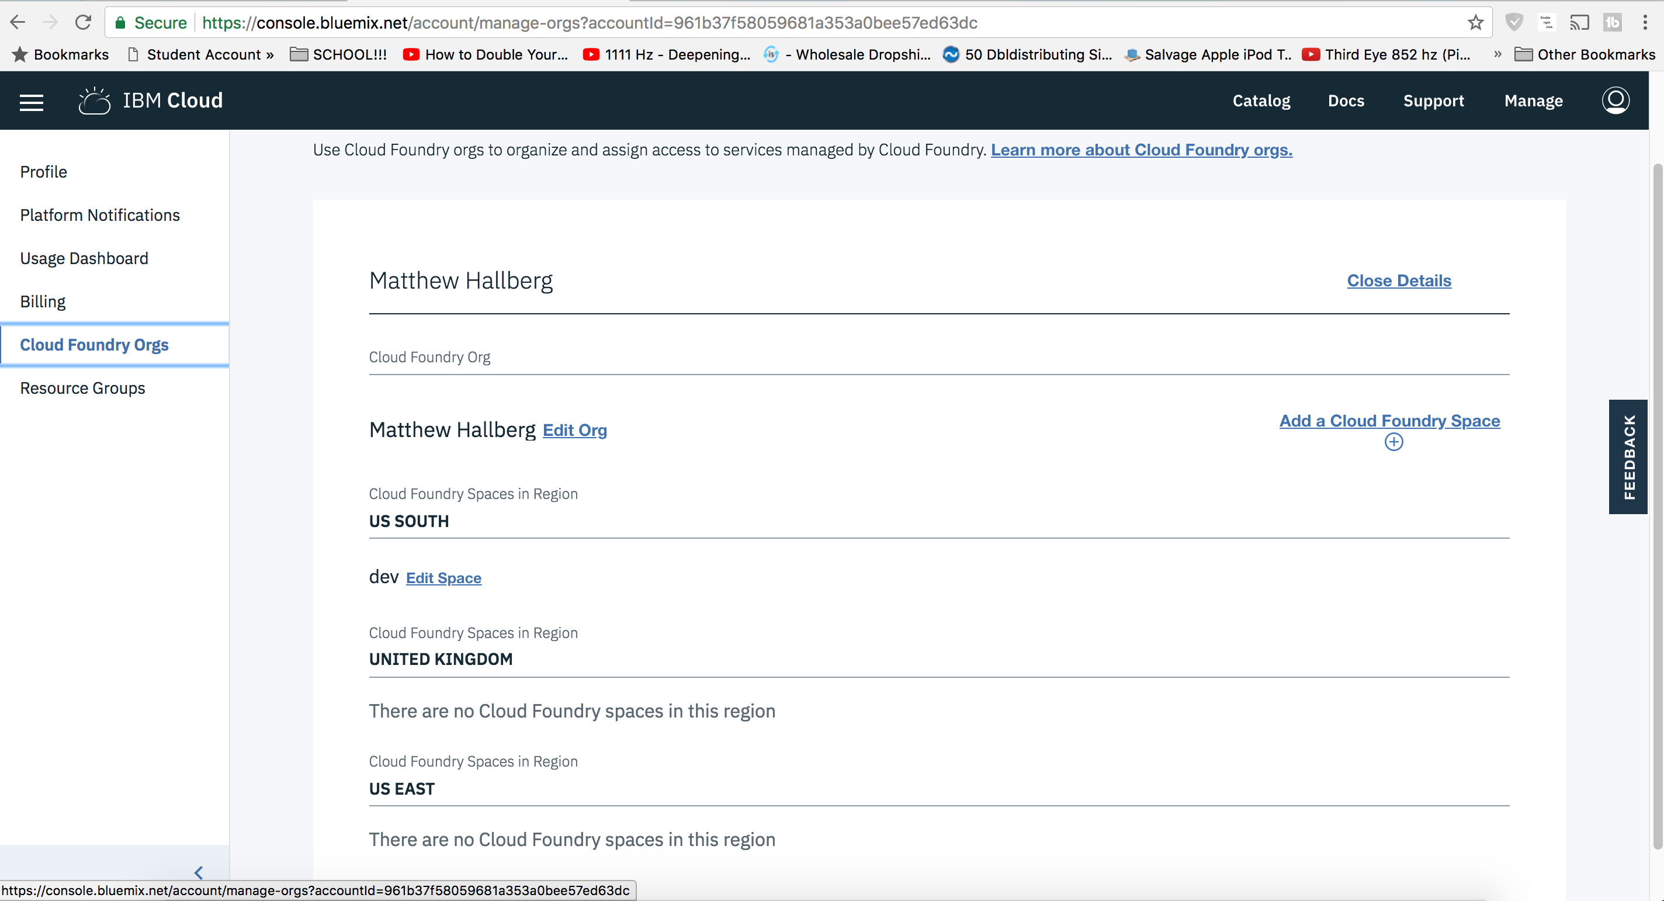1664x901 pixels.
Task: Open Docs in the top navigation
Action: click(x=1346, y=101)
